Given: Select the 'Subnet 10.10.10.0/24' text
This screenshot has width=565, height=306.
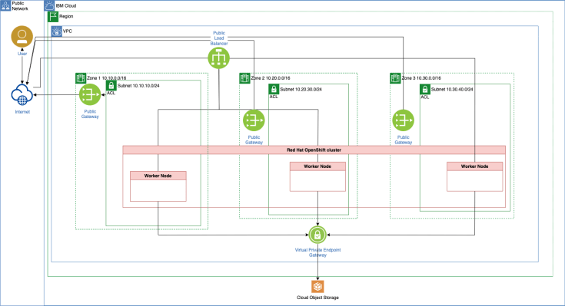Looking at the screenshot, I should tap(138, 86).
